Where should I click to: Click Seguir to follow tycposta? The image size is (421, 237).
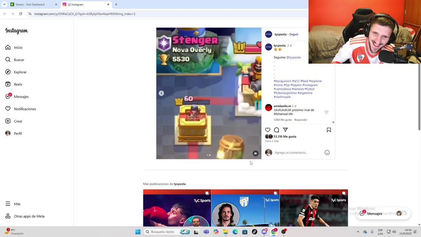pos(294,34)
